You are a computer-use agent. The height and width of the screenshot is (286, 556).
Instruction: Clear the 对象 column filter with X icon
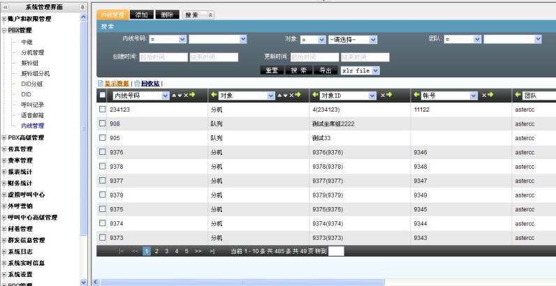[291, 95]
